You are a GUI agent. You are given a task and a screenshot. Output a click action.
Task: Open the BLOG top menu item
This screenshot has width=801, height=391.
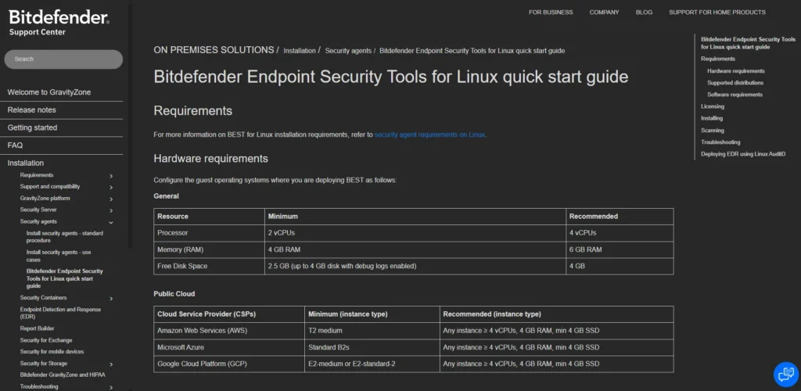644,13
